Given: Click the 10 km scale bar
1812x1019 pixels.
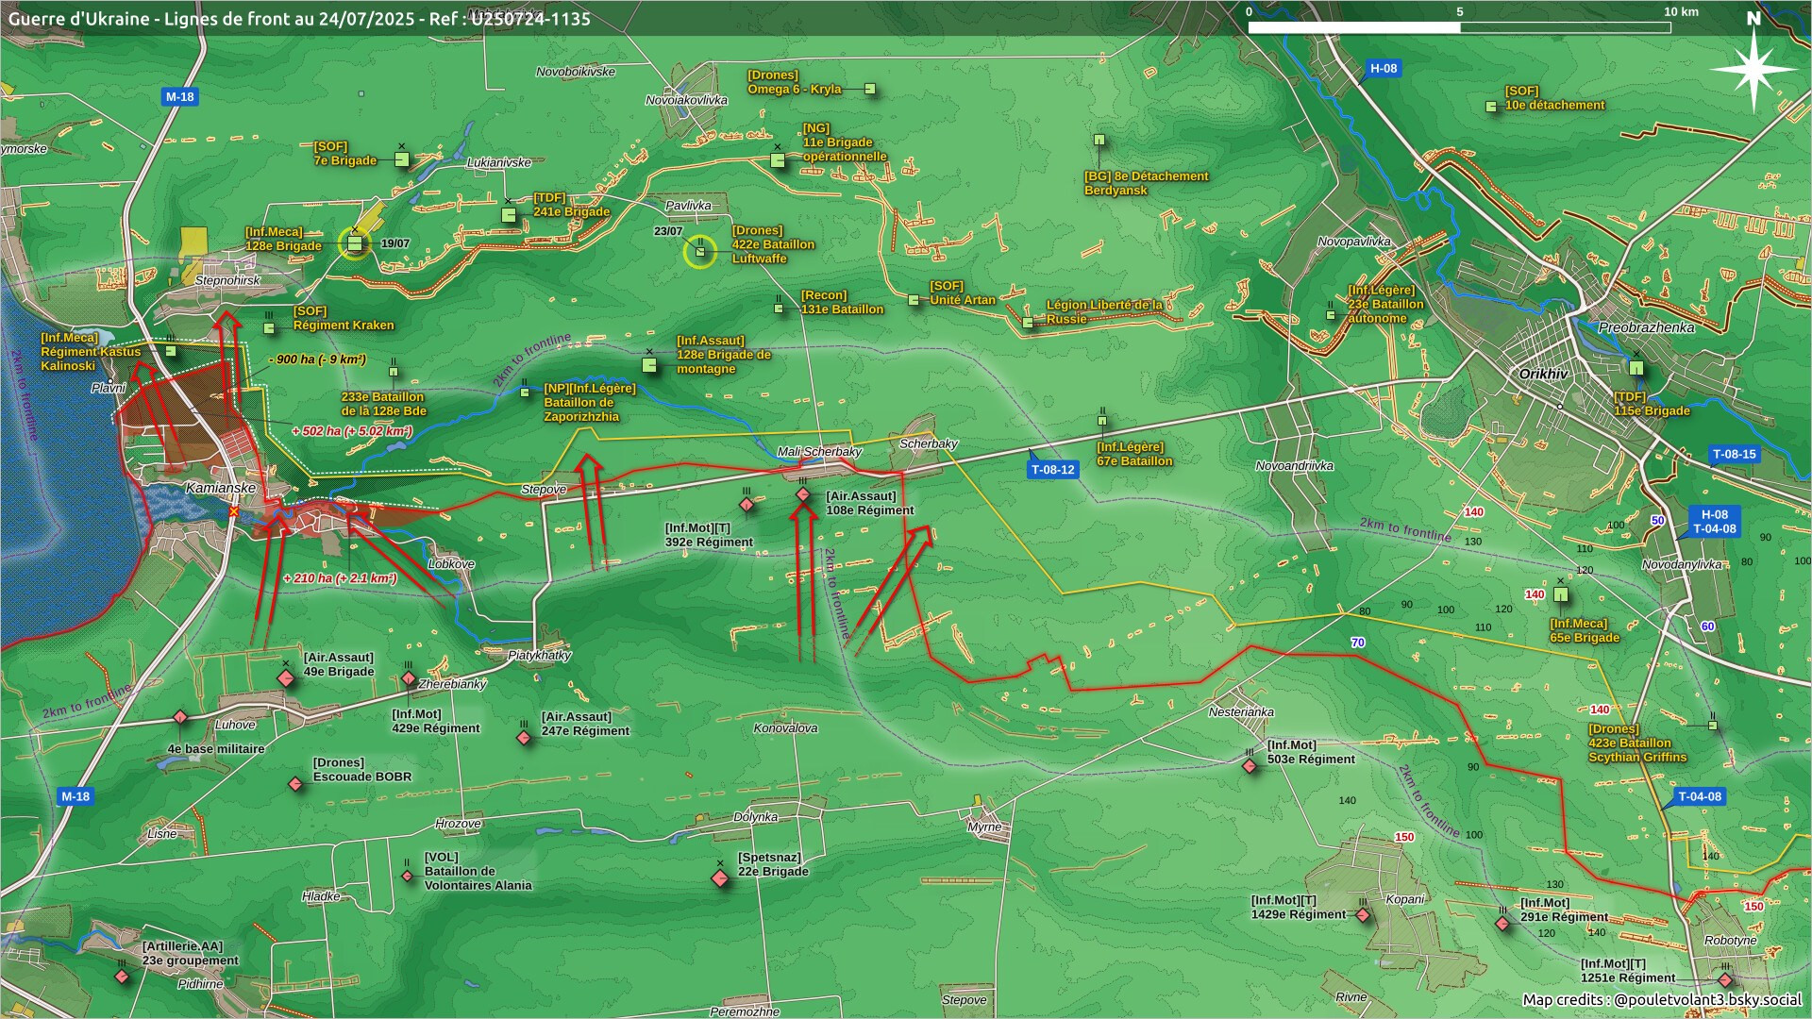Looking at the screenshot, I should (x=1459, y=27).
